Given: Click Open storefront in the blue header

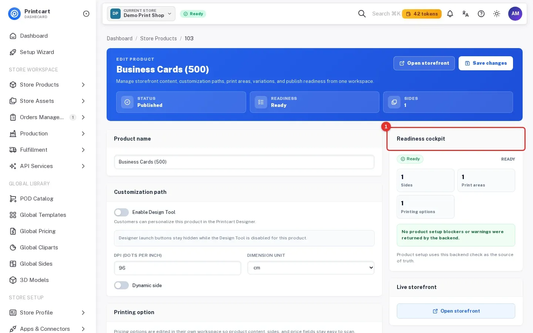Looking at the screenshot, I should click(424, 63).
